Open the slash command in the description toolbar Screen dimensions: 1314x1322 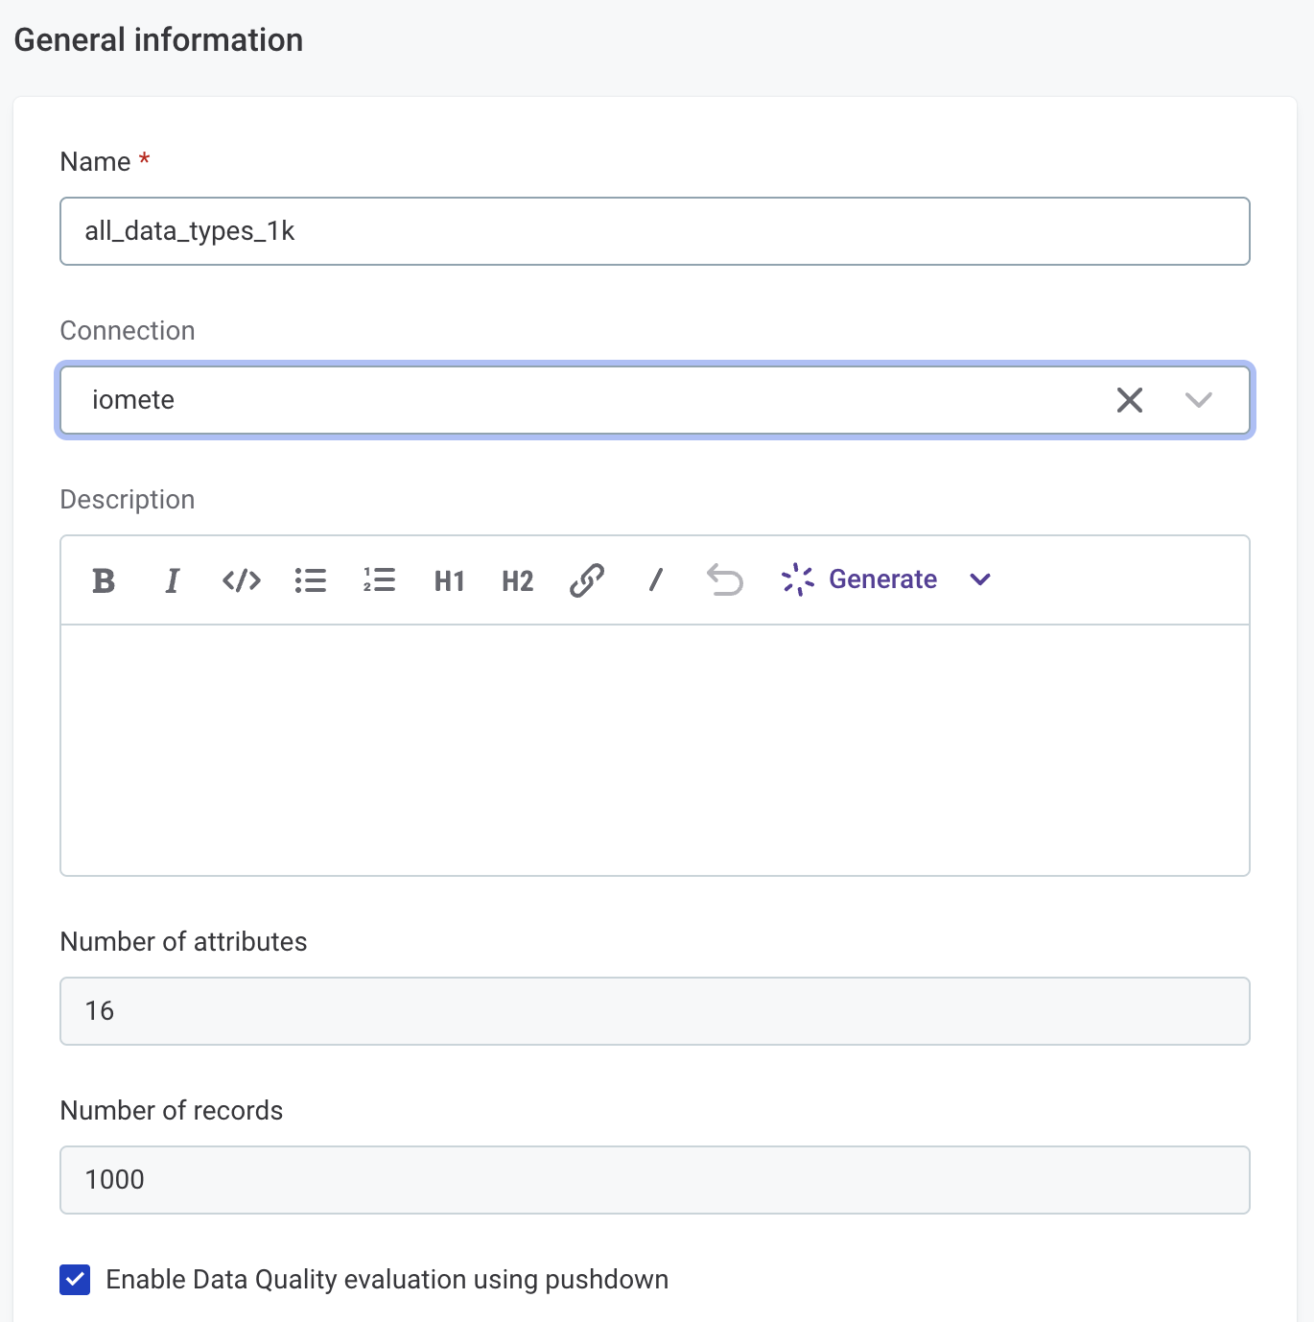click(655, 579)
